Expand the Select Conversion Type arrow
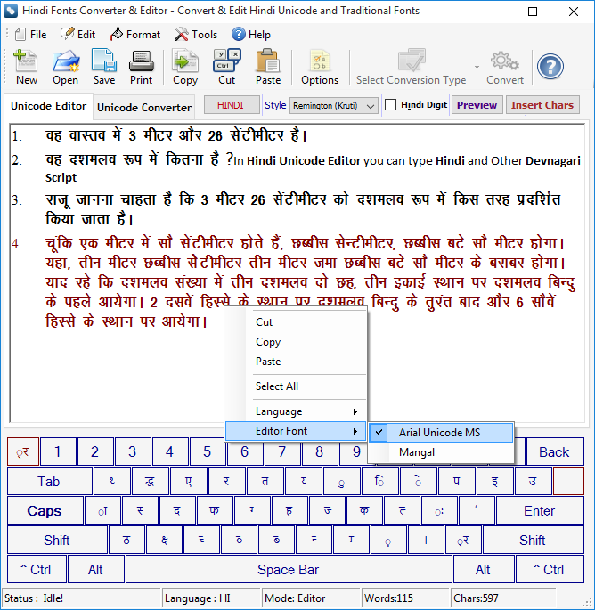The height and width of the screenshot is (610, 595). pos(477,68)
